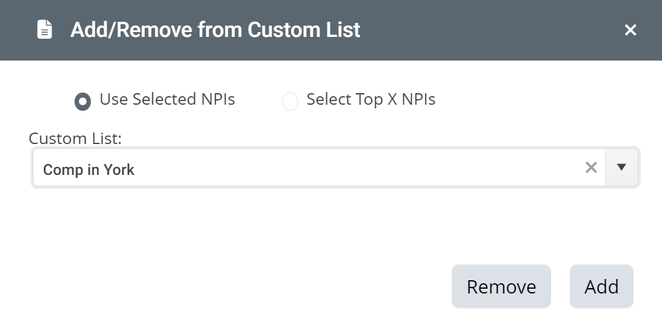
Task: Expand the list choices with the black triangle
Action: pos(621,167)
